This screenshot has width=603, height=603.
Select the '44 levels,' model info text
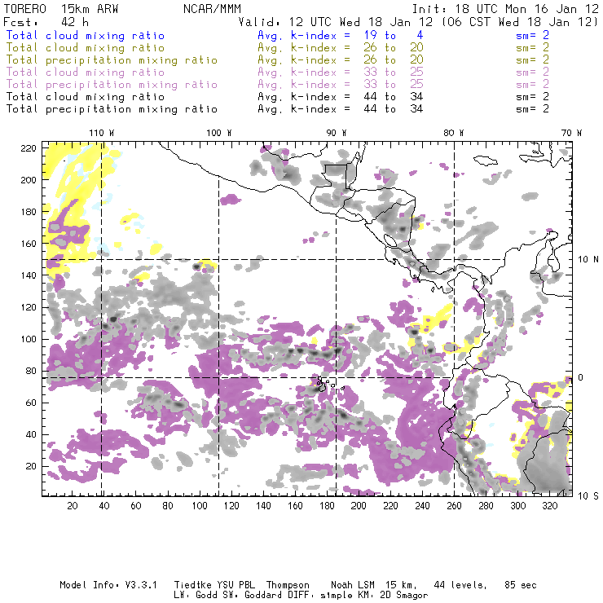tap(460, 585)
